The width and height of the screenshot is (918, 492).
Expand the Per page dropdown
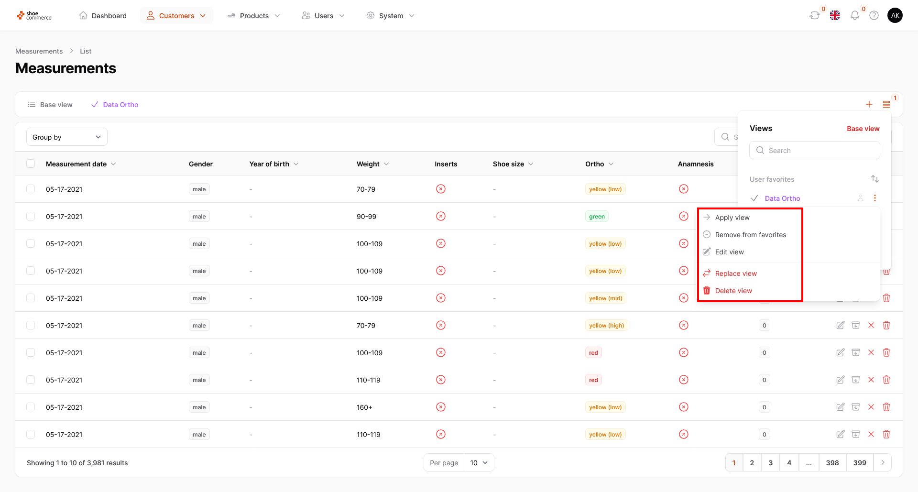[x=479, y=462]
